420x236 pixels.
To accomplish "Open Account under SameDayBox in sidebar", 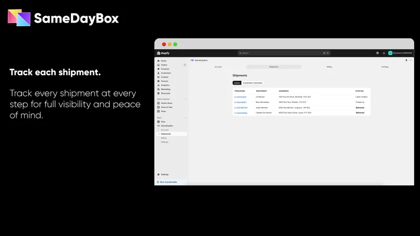I will (x=165, y=130).
